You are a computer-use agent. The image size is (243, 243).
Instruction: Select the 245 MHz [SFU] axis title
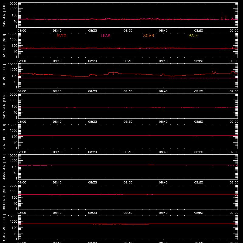4,15
